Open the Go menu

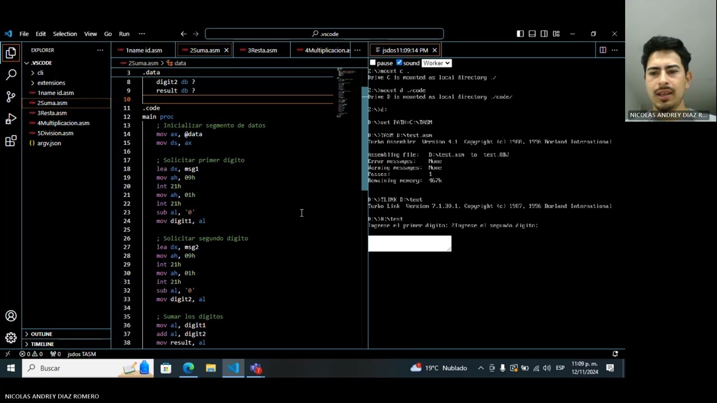pos(108,34)
